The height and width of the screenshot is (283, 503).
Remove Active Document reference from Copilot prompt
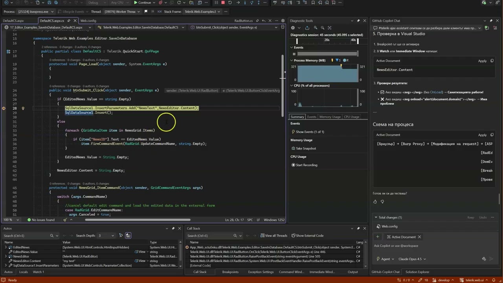pyautogui.click(x=419, y=237)
